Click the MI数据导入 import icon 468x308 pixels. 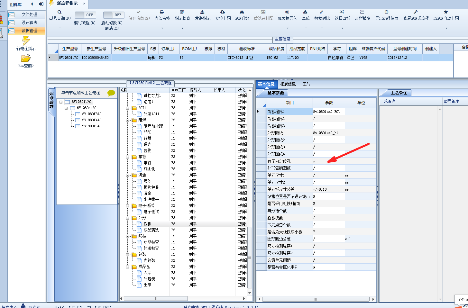287,12
